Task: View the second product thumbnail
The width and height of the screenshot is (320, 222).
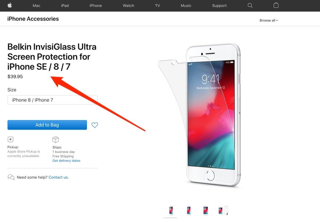Action: click(189, 210)
